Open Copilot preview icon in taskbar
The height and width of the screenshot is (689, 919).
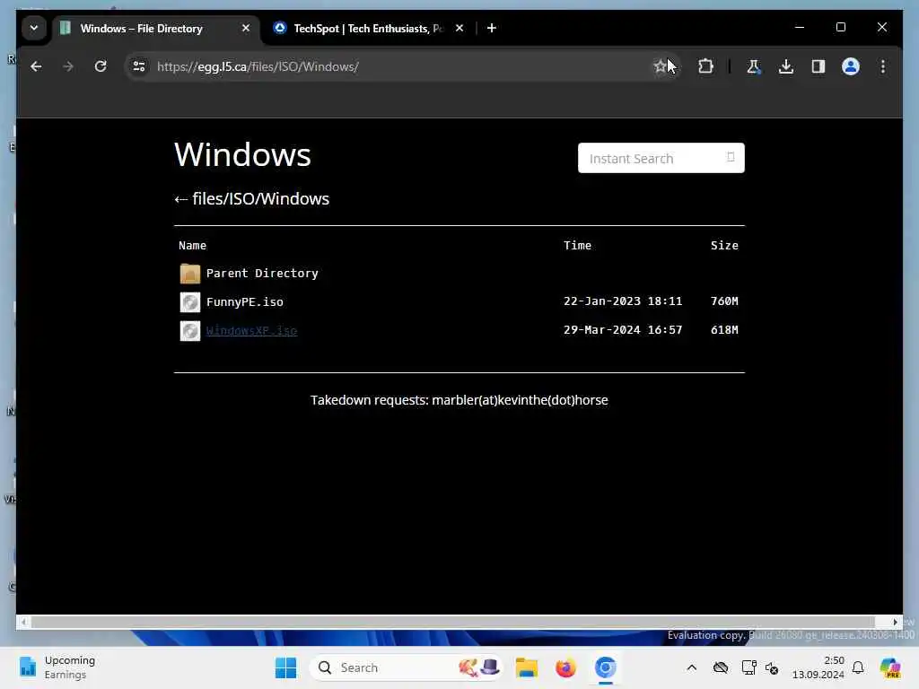click(890, 667)
